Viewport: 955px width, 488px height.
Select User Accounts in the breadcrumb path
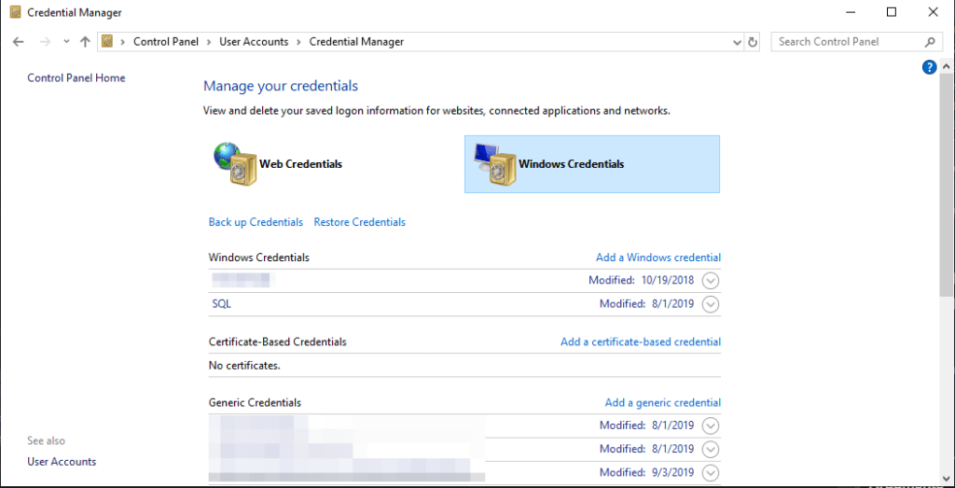click(254, 42)
